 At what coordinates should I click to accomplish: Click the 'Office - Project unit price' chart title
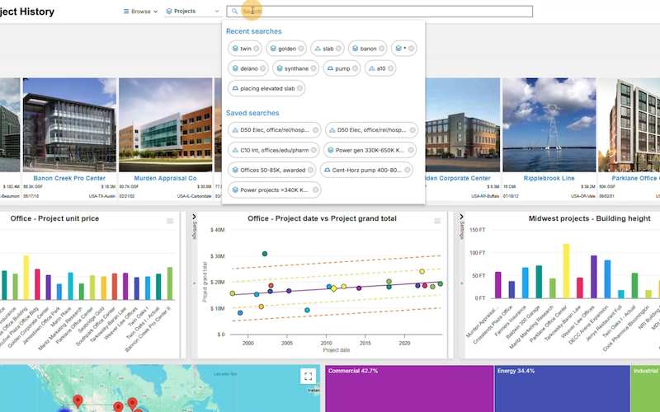(54, 218)
